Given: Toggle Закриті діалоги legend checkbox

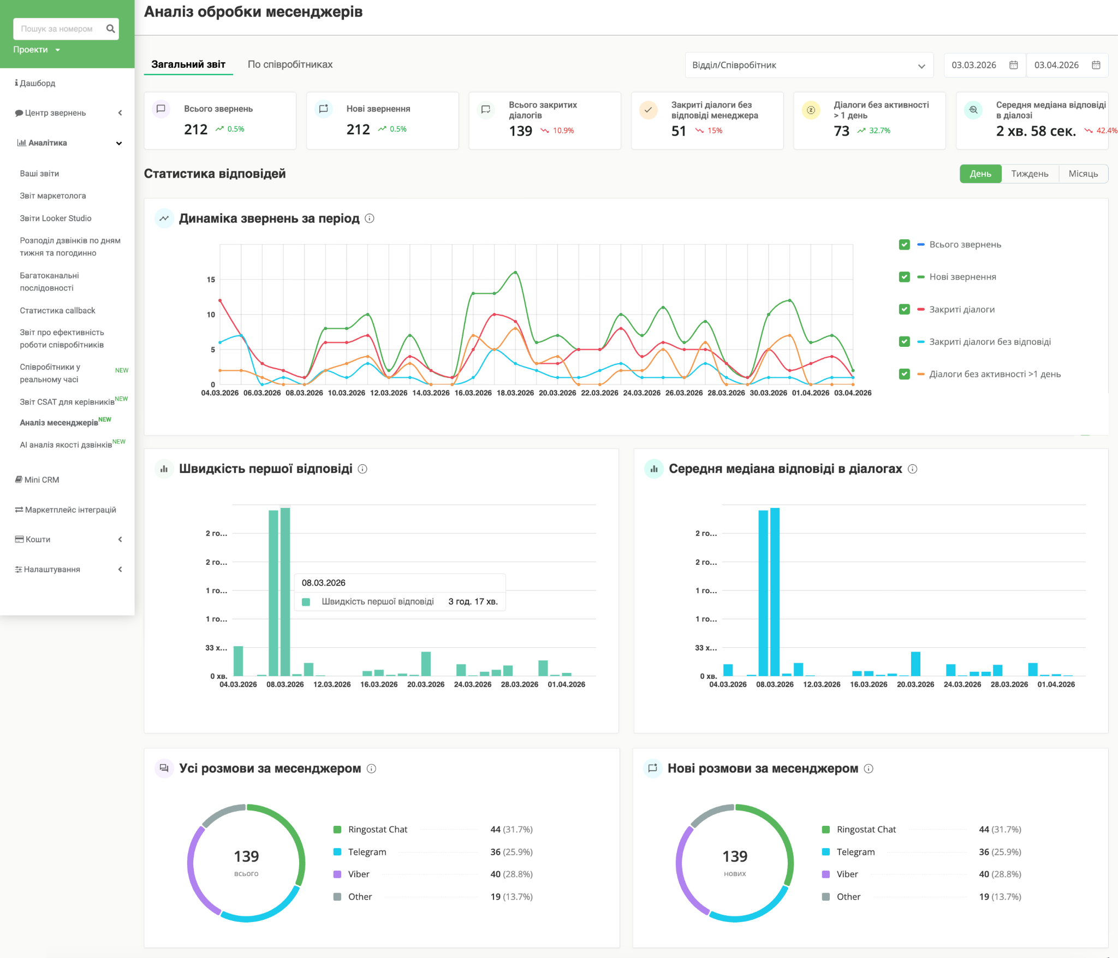Looking at the screenshot, I should (904, 310).
